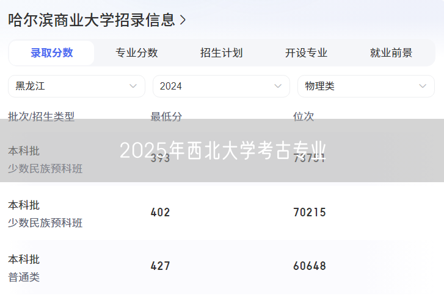Screen dimensions: 444x301
Task: Open the 物理类 subject type dropdown
Action: click(x=365, y=86)
